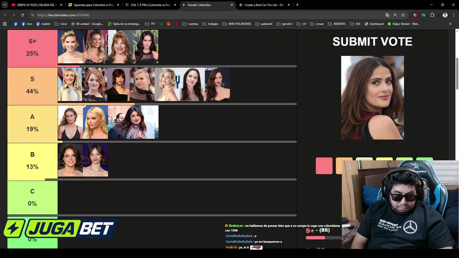Open site information icon in address bar
Screen dimensions: 459x258
[33, 15]
